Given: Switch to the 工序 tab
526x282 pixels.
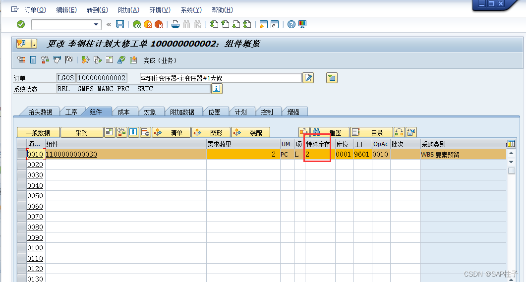Looking at the screenshot, I should point(71,112).
